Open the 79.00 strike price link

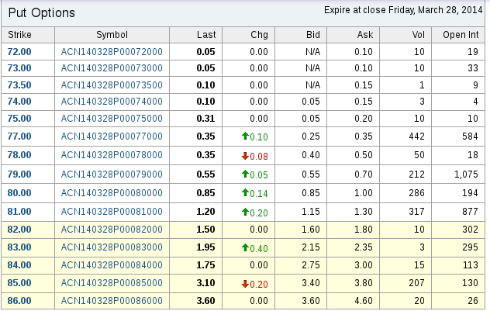[x=19, y=174]
